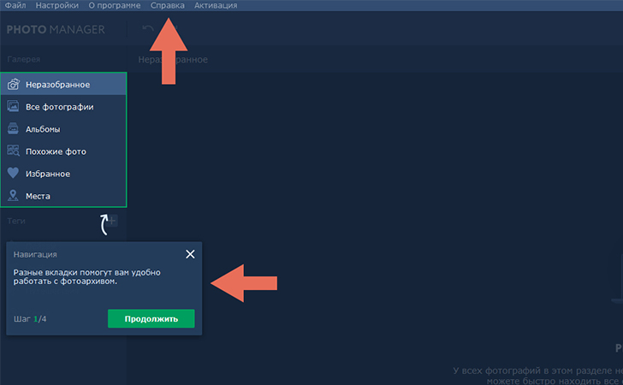This screenshot has width=623, height=385.
Task: Click the Места map pin icon
Action: [14, 196]
